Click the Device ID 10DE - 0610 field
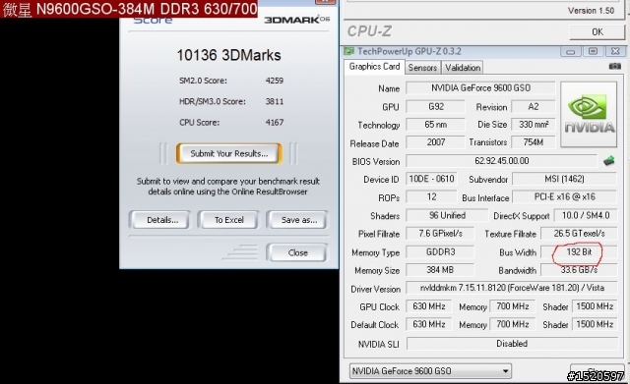The height and width of the screenshot is (384, 630). tap(431, 179)
